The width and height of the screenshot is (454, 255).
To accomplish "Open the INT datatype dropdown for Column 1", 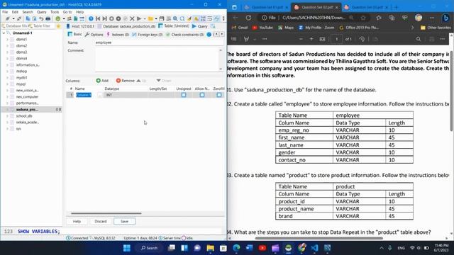I will [126, 95].
